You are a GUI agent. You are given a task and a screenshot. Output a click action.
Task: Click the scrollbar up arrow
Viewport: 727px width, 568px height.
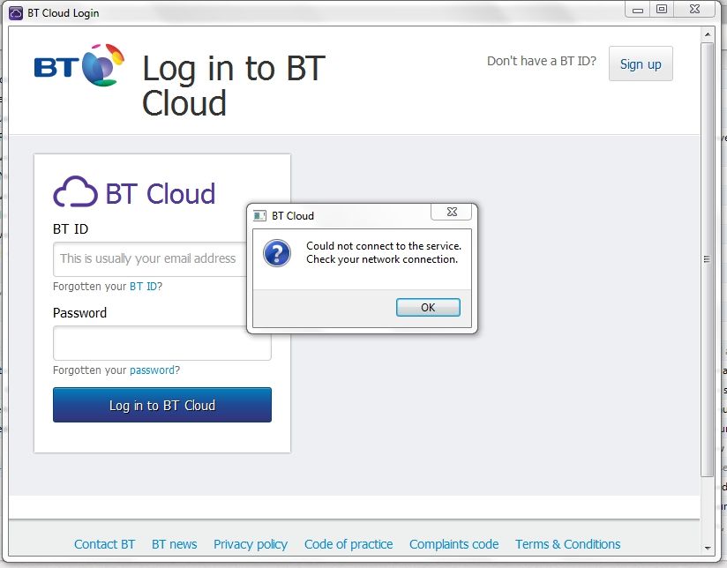point(708,34)
